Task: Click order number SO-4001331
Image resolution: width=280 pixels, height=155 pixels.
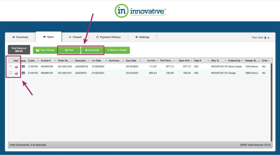Action: pos(65,73)
